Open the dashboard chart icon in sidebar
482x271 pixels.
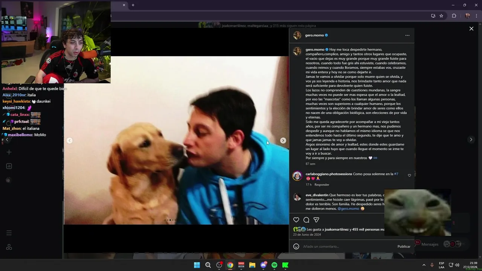[x=9, y=166]
